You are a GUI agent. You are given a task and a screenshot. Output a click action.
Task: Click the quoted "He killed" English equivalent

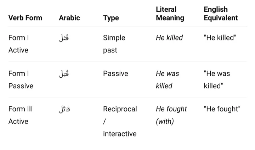pyautogui.click(x=220, y=38)
